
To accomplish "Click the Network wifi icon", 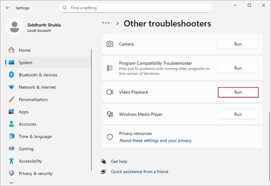I will point(12,87).
